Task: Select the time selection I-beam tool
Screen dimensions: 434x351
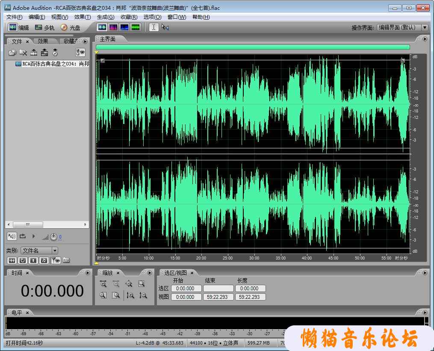Action: click(154, 27)
